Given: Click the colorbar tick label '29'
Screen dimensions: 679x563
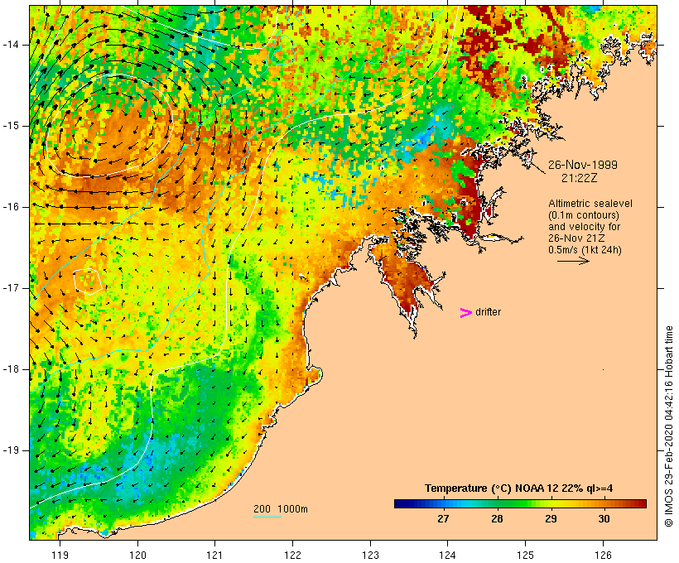Looking at the screenshot, I should point(551,518).
